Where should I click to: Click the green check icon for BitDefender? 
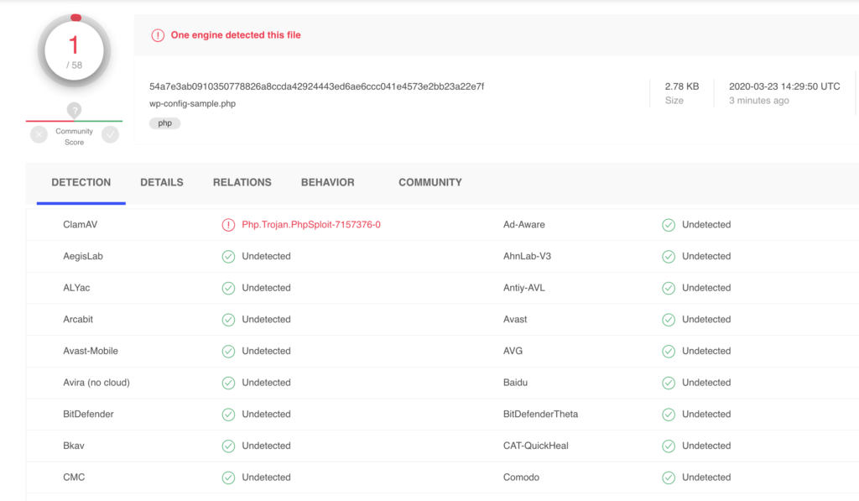click(x=228, y=415)
